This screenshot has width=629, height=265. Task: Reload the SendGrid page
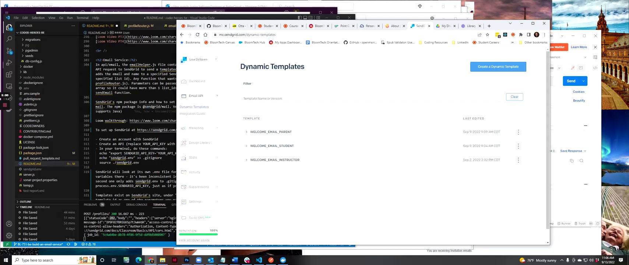click(x=197, y=35)
